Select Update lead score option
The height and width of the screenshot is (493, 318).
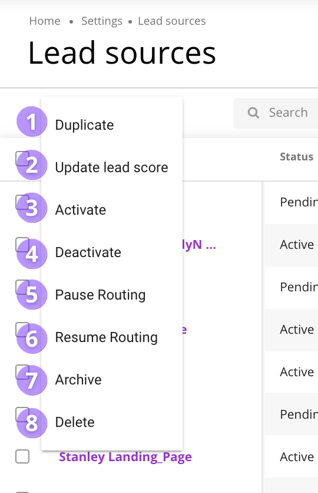112,167
